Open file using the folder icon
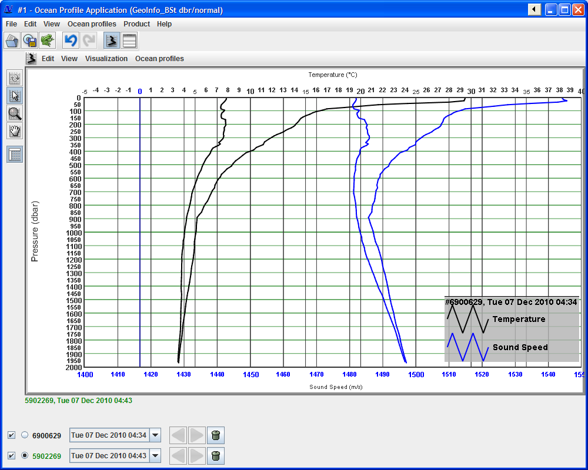 [12, 41]
